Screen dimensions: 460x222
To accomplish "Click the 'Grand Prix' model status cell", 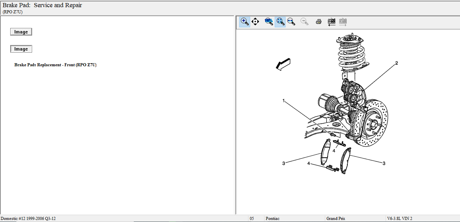I will click(x=336, y=219).
